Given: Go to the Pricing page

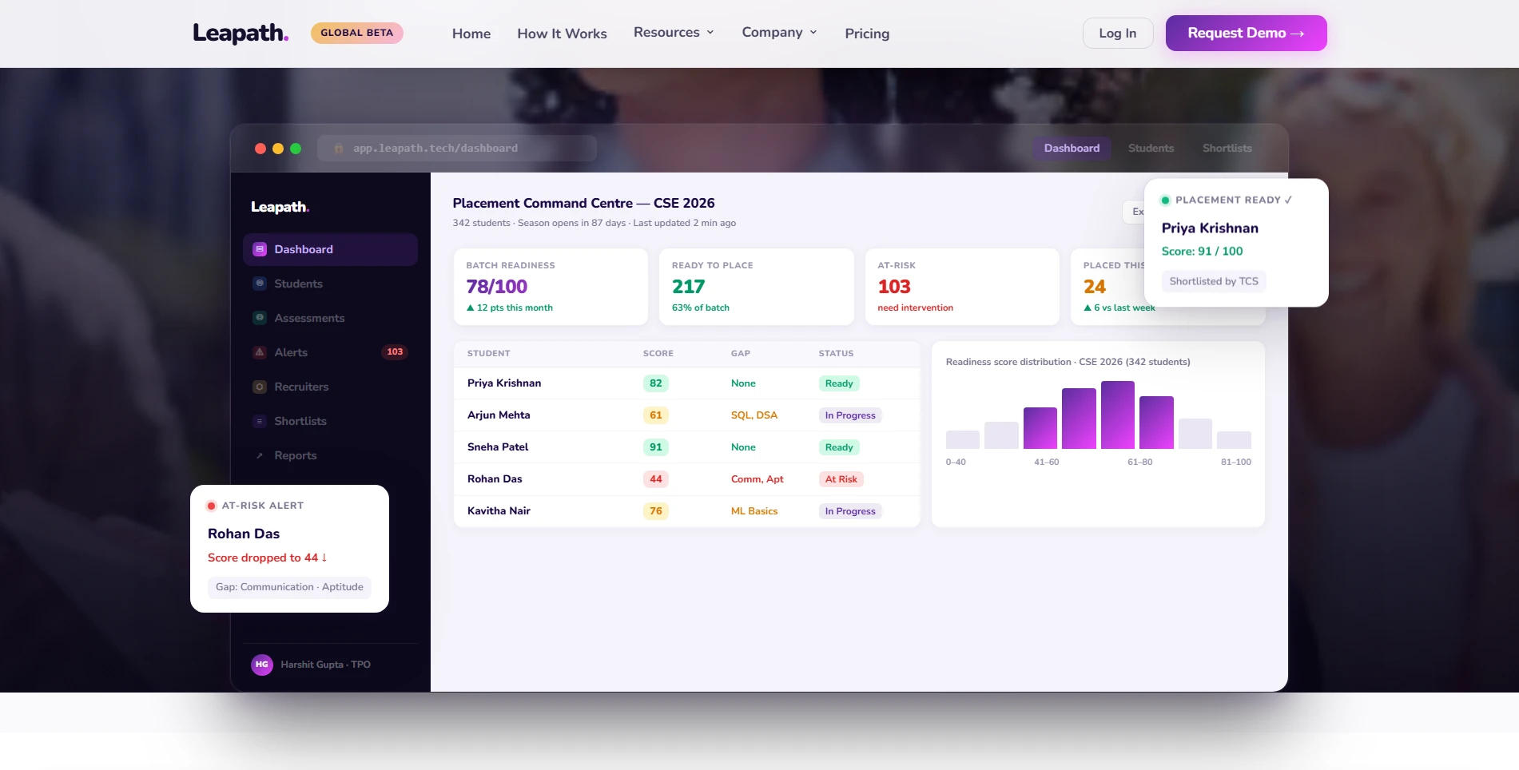Looking at the screenshot, I should [x=867, y=34].
